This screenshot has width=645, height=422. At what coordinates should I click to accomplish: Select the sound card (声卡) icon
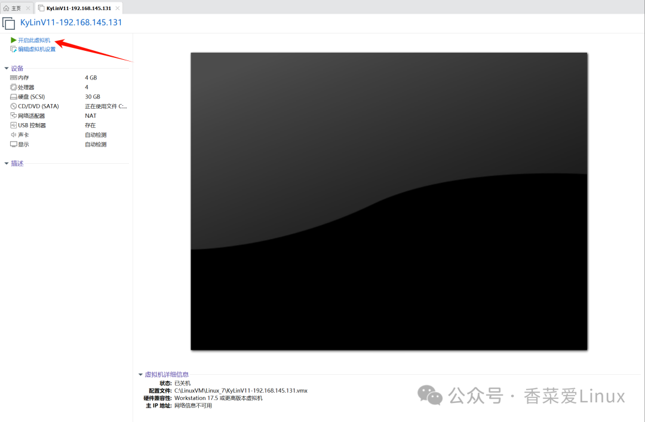(14, 134)
